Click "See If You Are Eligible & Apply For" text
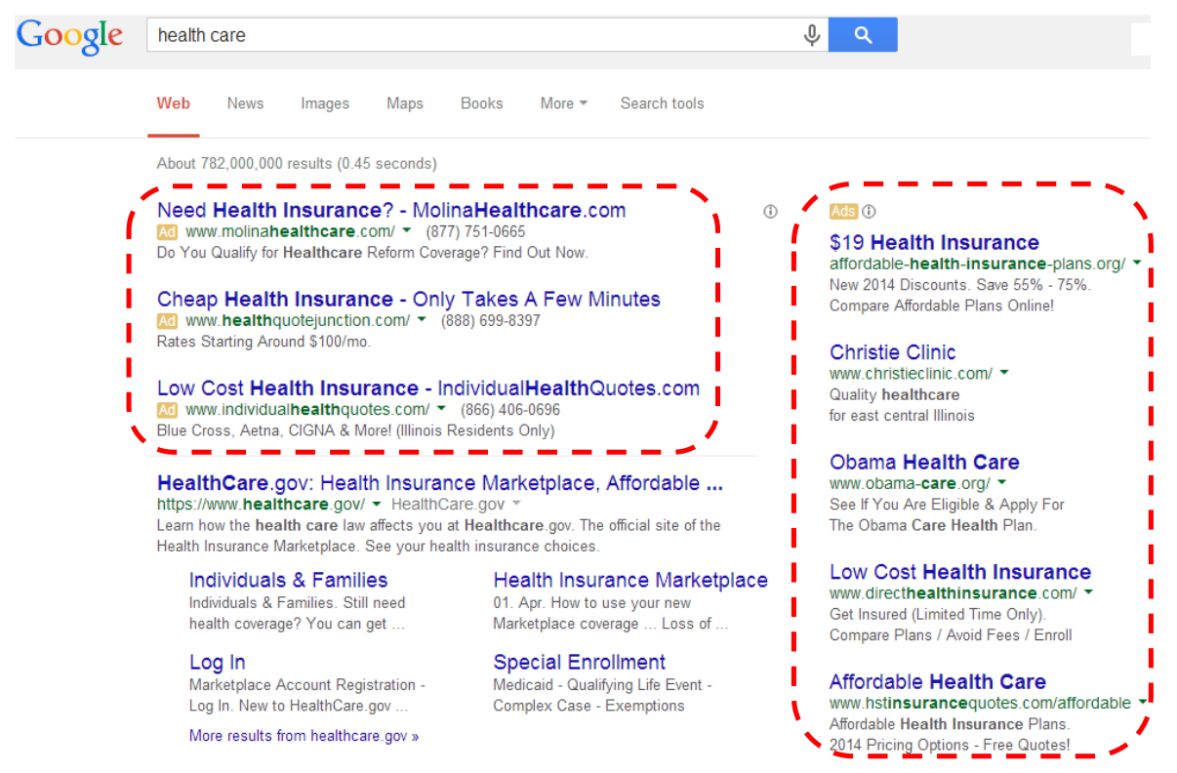 (x=947, y=505)
